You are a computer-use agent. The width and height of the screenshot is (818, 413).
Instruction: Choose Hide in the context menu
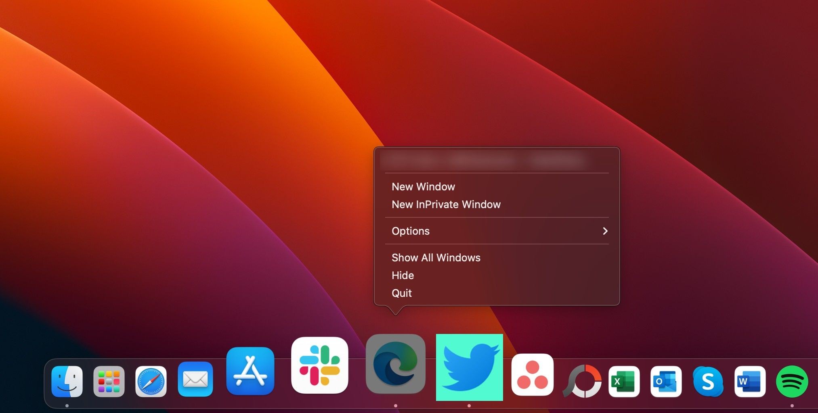coord(497,275)
